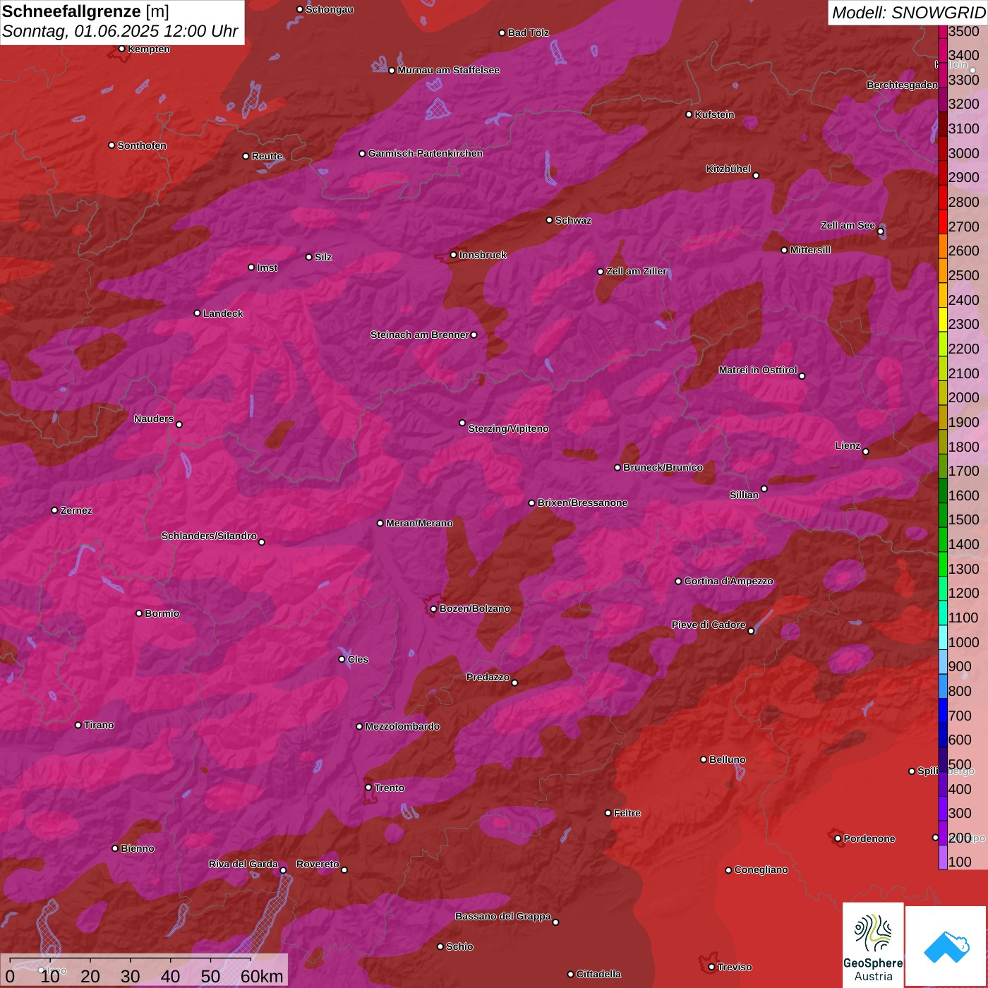Click the Lienz label

848,445
